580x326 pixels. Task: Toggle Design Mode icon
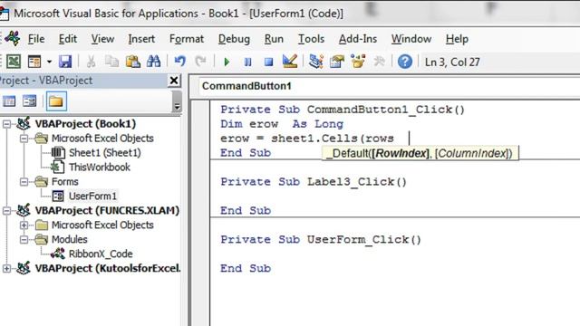[290, 62]
